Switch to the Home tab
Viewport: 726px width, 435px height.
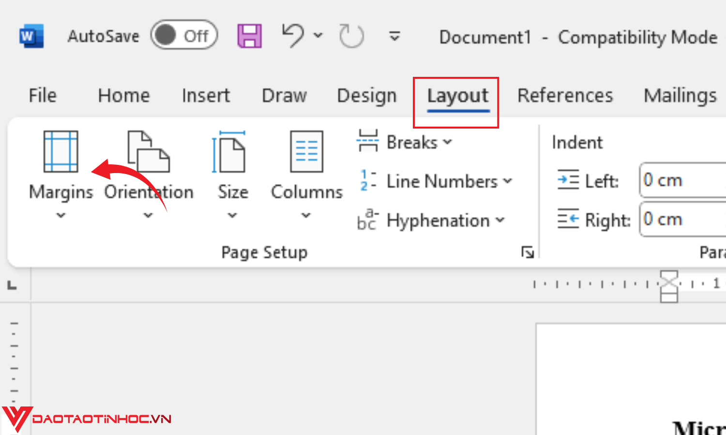tap(124, 96)
